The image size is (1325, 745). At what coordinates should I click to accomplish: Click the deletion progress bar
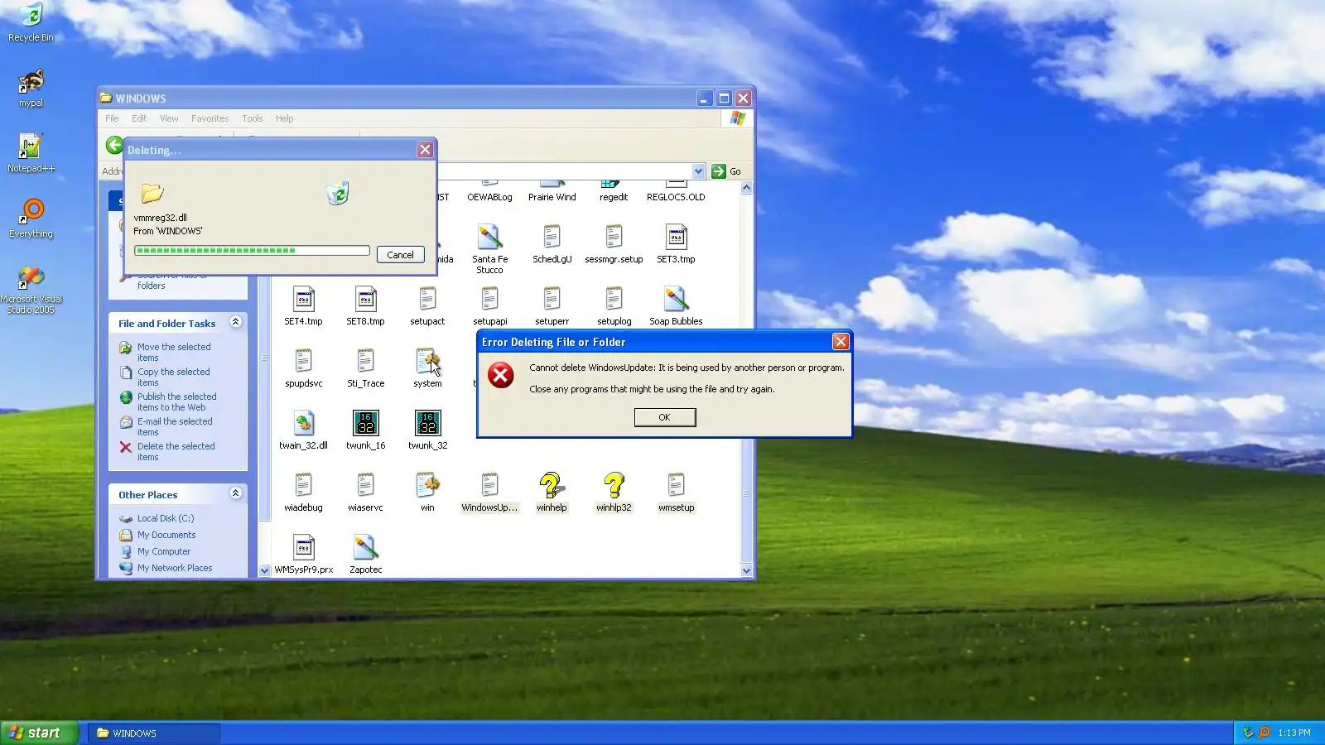coord(252,250)
